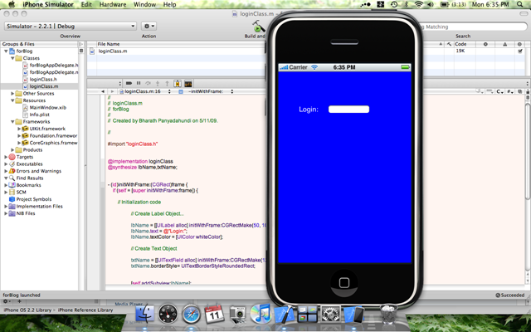The width and height of the screenshot is (531, 332).
Task: Click the build hammer column header icon
Action: coord(449,44)
